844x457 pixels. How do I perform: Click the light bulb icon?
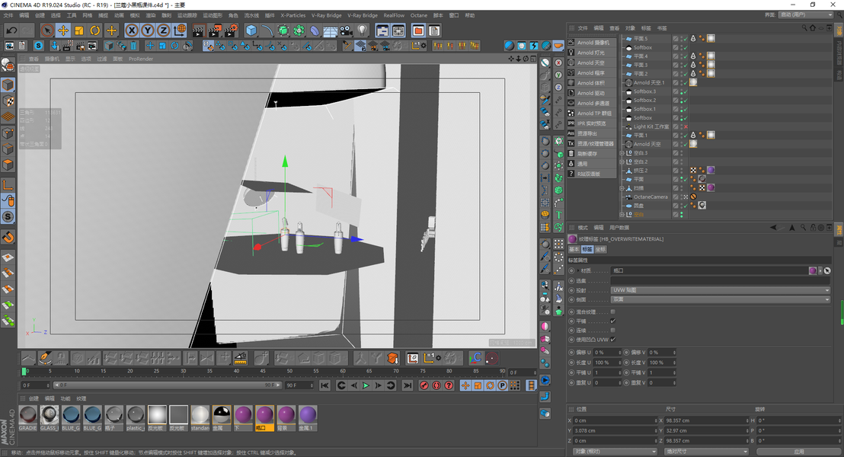(363, 30)
